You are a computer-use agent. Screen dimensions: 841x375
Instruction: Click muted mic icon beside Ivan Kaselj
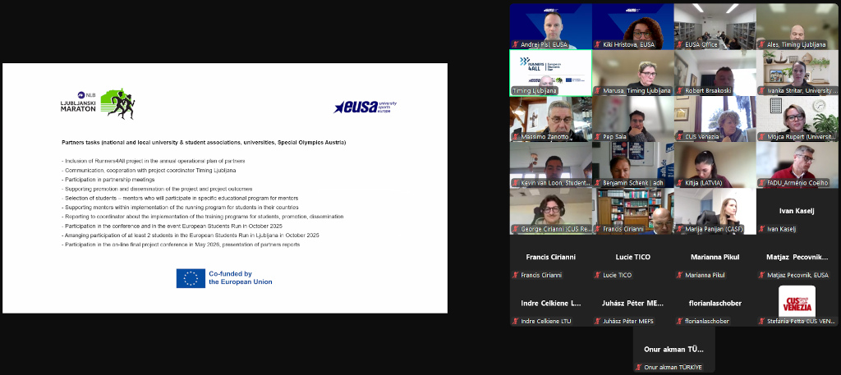click(762, 229)
